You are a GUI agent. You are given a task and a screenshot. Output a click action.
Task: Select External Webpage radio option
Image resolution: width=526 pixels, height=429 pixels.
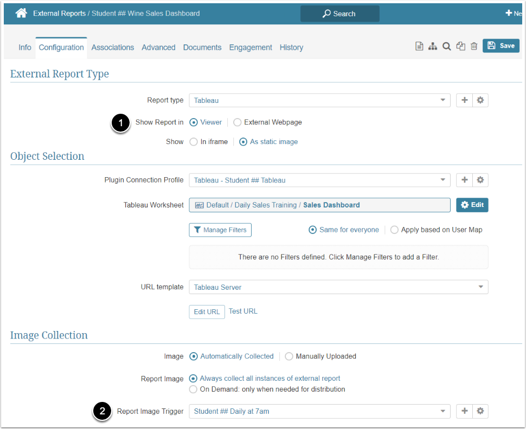238,122
